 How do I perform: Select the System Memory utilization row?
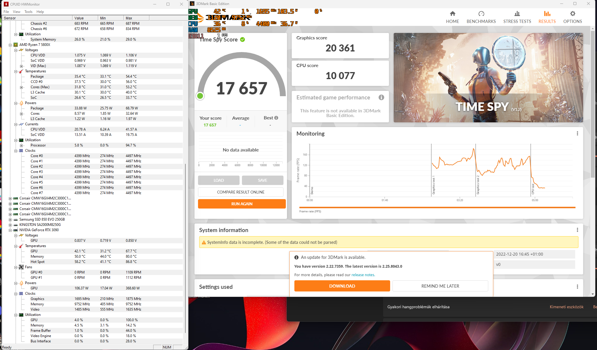(92, 39)
